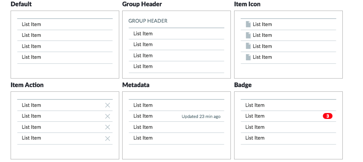The height and width of the screenshot is (162, 363).
Task: Select the third List Item in Badge panel
Action: [x=289, y=127]
